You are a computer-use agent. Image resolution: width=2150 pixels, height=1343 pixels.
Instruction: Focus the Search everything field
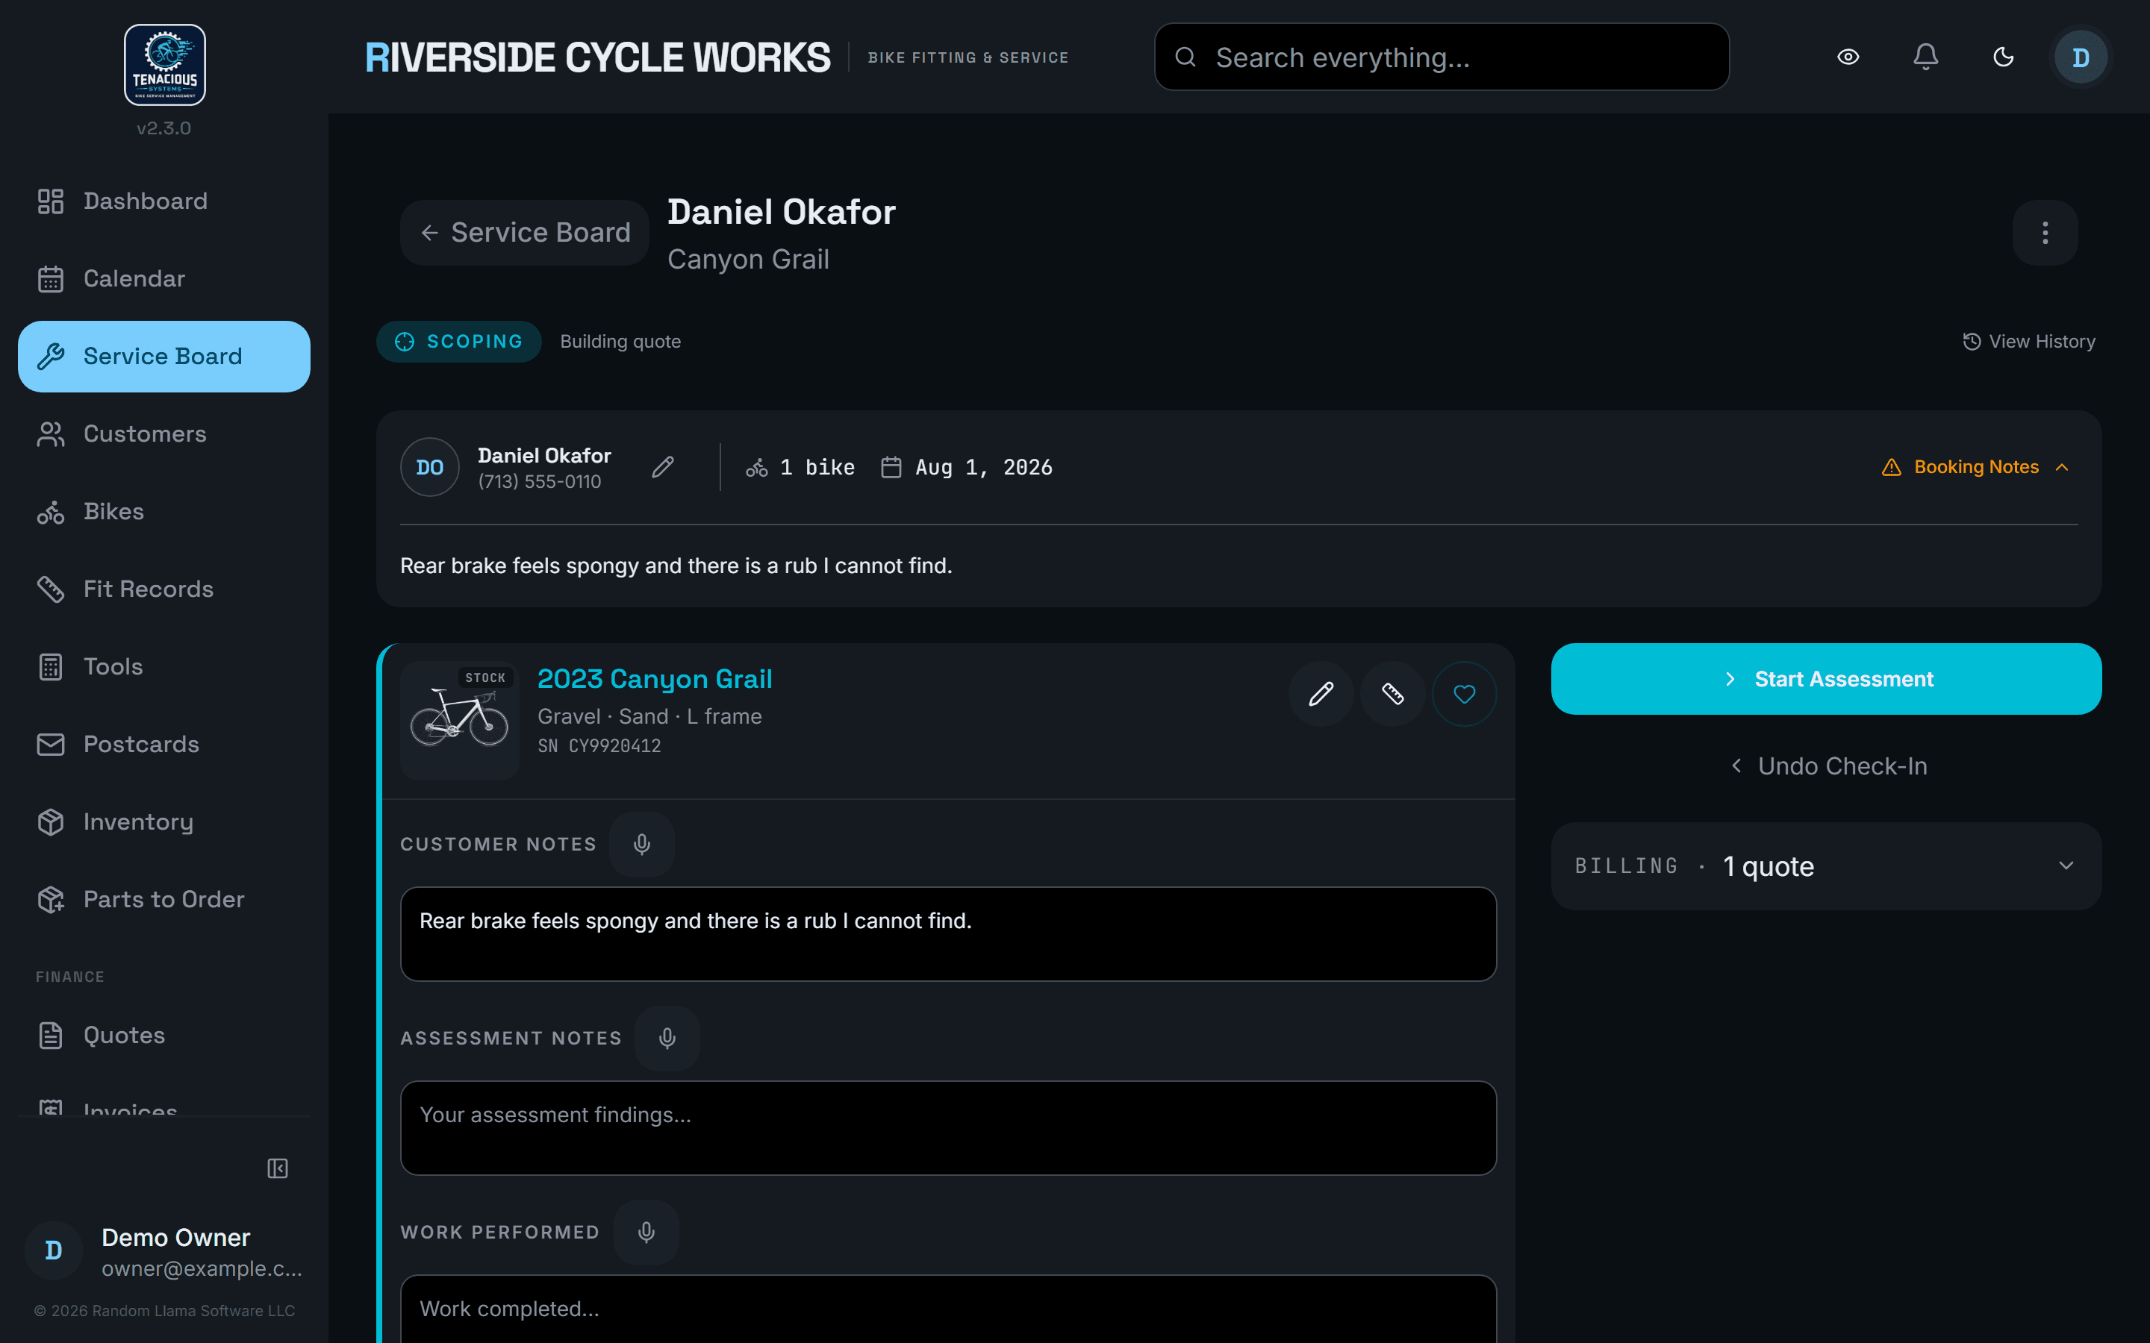(1441, 57)
